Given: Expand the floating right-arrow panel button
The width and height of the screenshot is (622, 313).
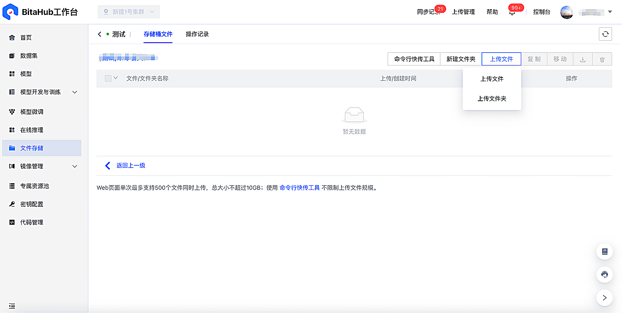Looking at the screenshot, I should point(605,298).
